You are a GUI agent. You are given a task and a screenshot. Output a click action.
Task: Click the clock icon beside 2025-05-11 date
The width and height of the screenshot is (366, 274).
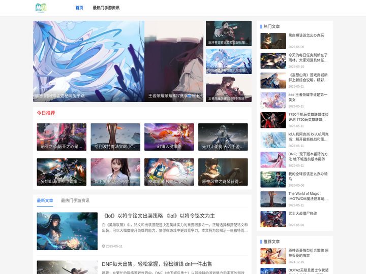[103, 246]
